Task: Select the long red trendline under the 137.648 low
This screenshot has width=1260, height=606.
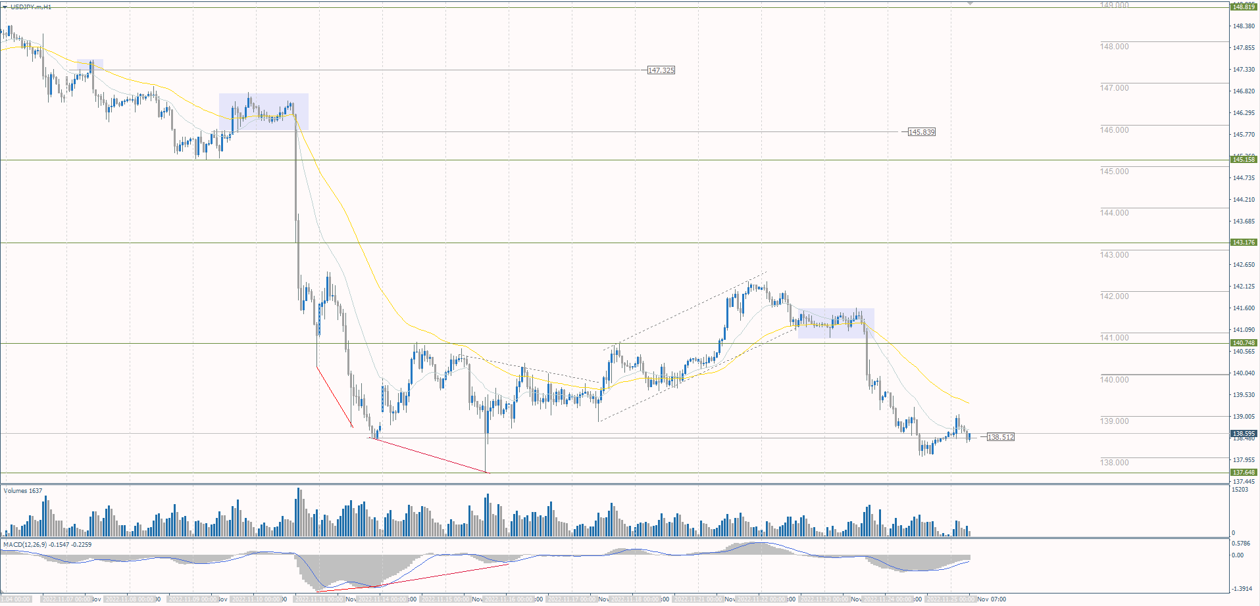Action: 430,455
